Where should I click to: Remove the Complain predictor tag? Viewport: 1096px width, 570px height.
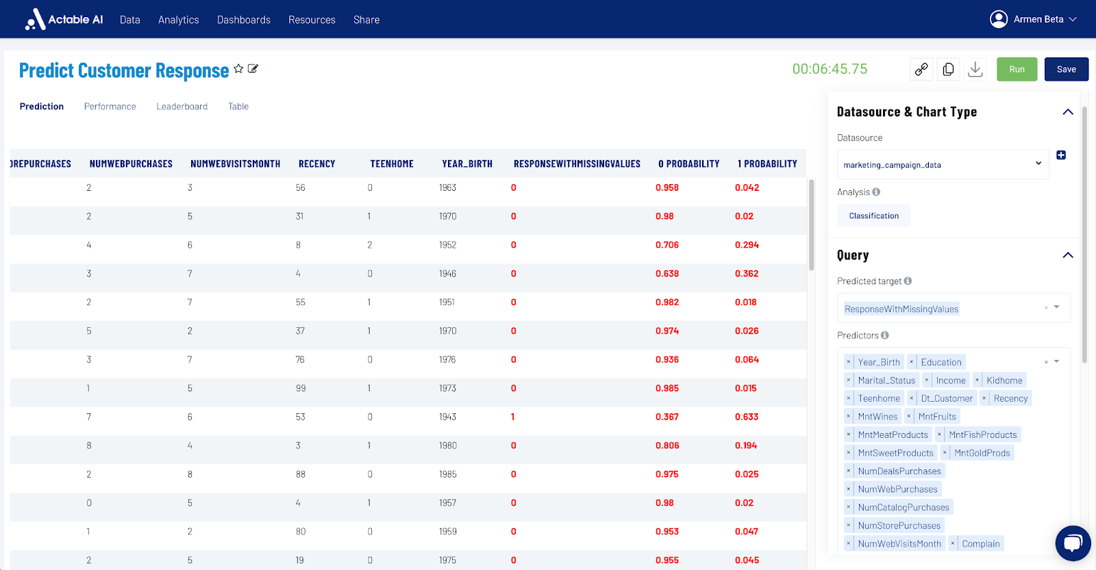[x=953, y=544]
